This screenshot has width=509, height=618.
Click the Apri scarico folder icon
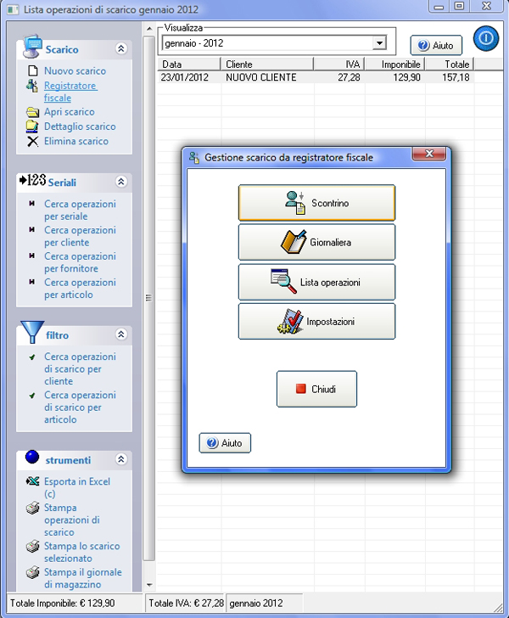click(x=33, y=112)
